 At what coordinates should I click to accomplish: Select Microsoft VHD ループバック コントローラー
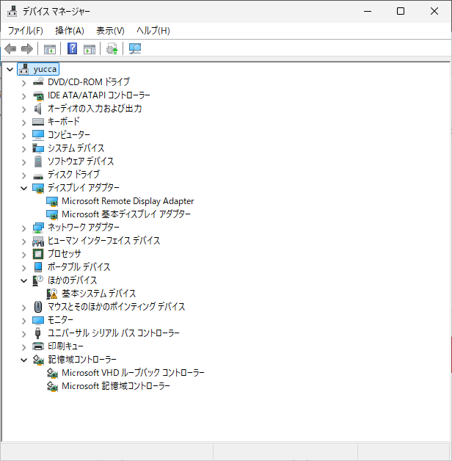click(x=133, y=373)
